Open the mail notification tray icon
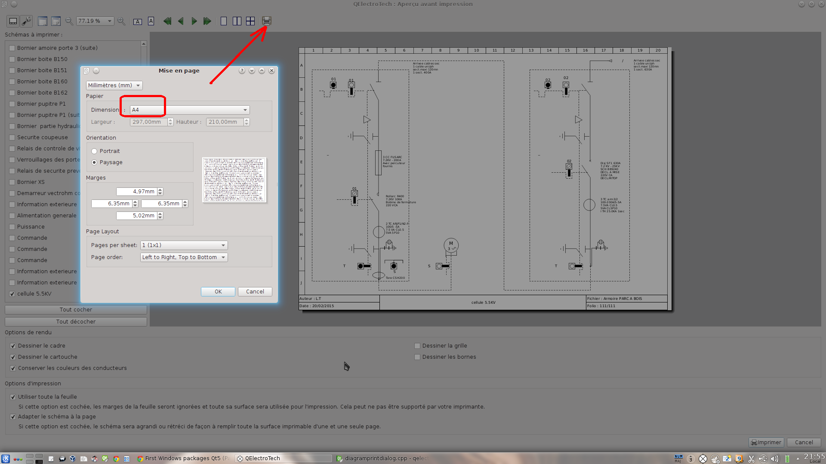Screen dimensions: 826x464 click(727, 459)
